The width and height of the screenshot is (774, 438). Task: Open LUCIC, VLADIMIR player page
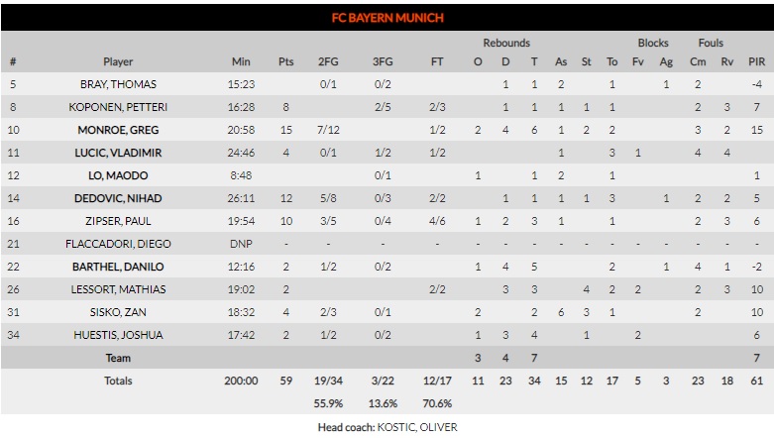click(118, 153)
